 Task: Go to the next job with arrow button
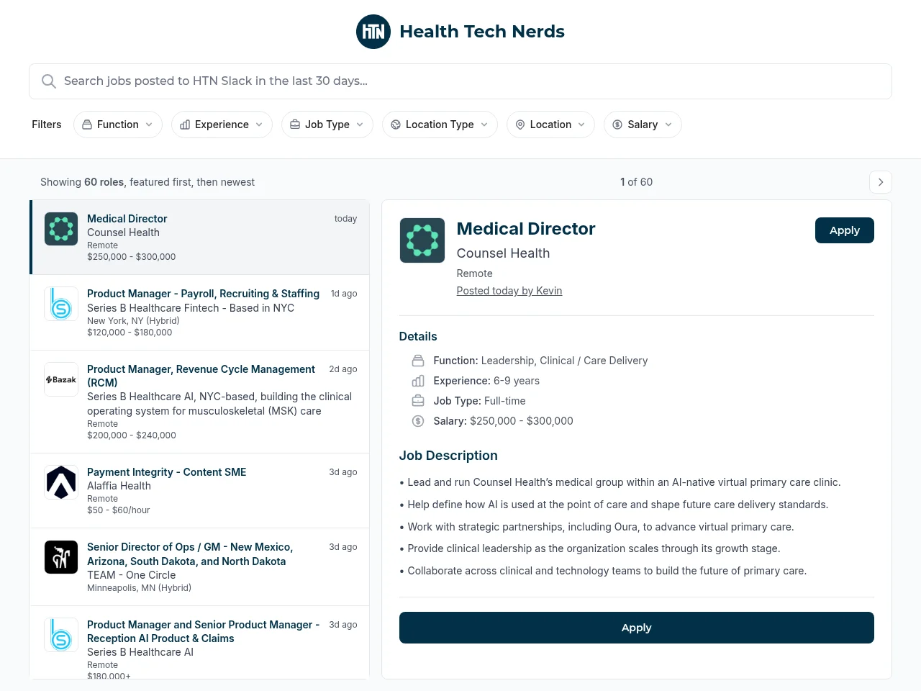881,182
